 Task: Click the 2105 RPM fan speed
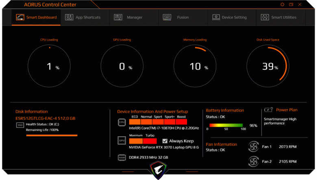(x=288, y=161)
